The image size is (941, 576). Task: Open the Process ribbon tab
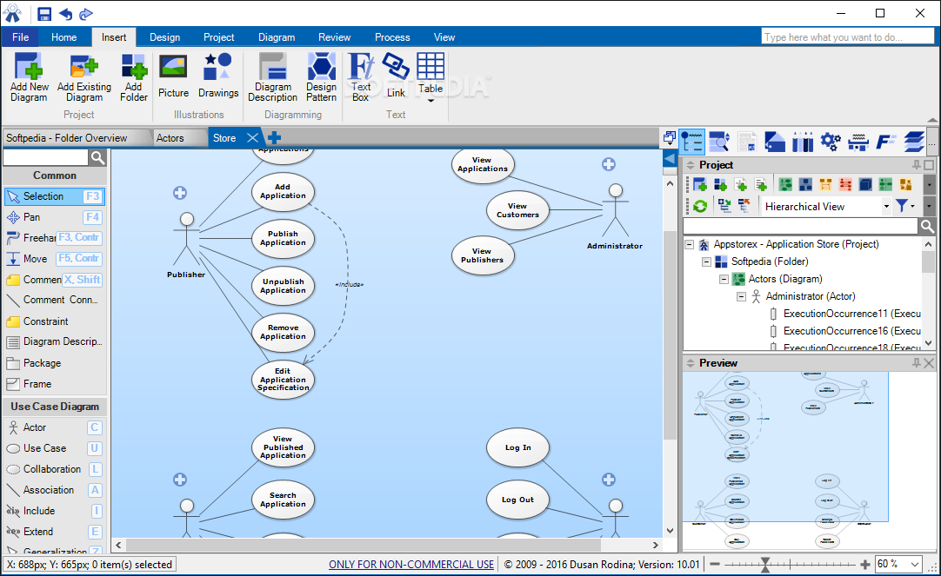click(392, 37)
